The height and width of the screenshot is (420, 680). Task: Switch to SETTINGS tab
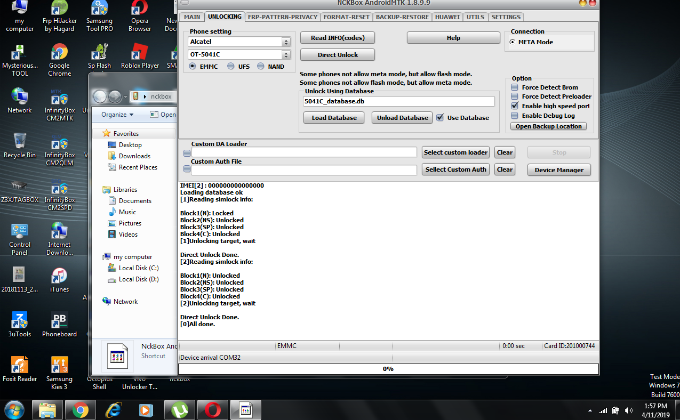click(506, 17)
